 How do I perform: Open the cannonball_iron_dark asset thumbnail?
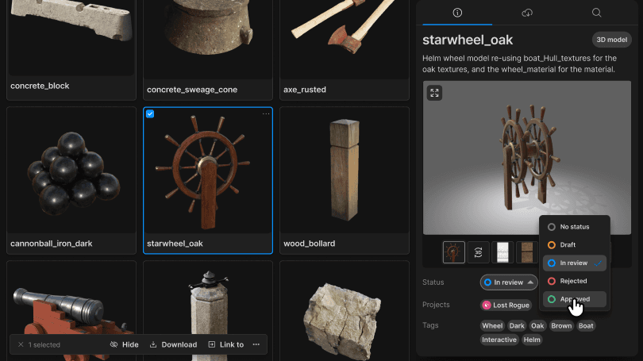click(71, 171)
